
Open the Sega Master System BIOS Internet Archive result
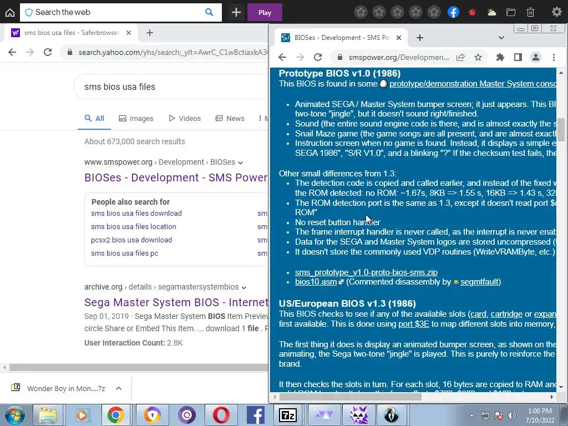176,302
